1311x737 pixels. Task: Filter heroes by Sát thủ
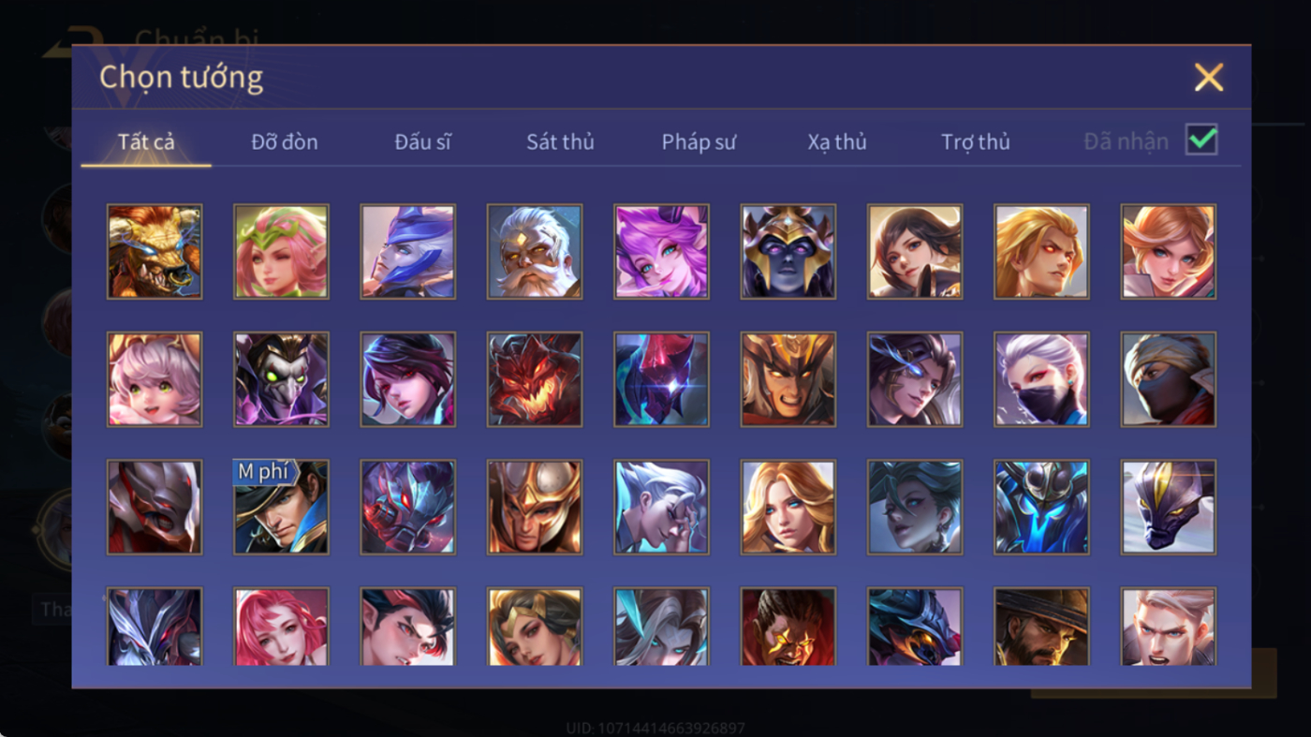(x=560, y=141)
